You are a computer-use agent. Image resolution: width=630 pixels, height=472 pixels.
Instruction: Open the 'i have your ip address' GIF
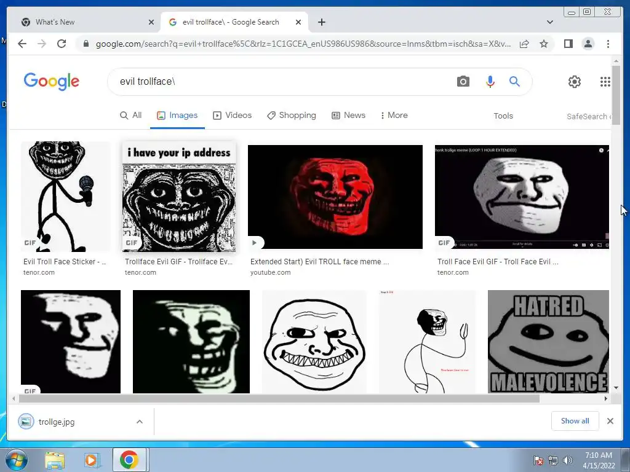(179, 197)
